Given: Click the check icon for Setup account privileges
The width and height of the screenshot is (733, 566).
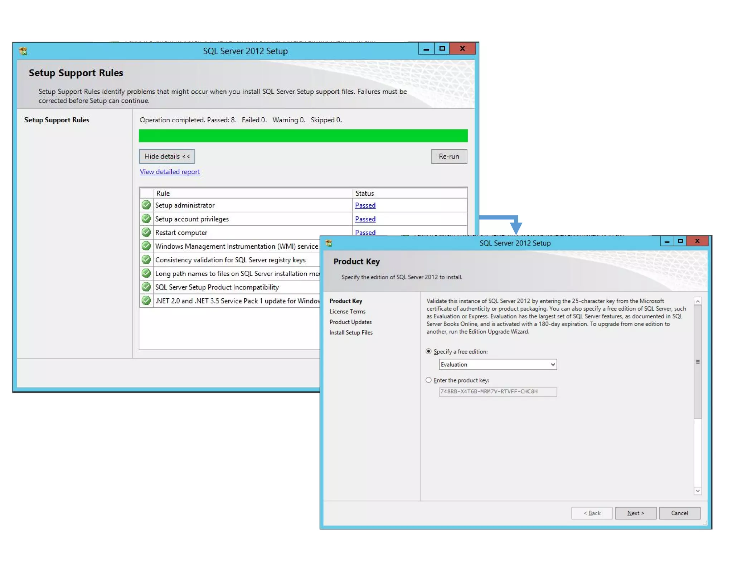Looking at the screenshot, I should point(146,219).
